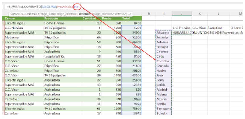245x119 pixels.
Task: Select total cell 24000
Action: [x=132, y=33]
